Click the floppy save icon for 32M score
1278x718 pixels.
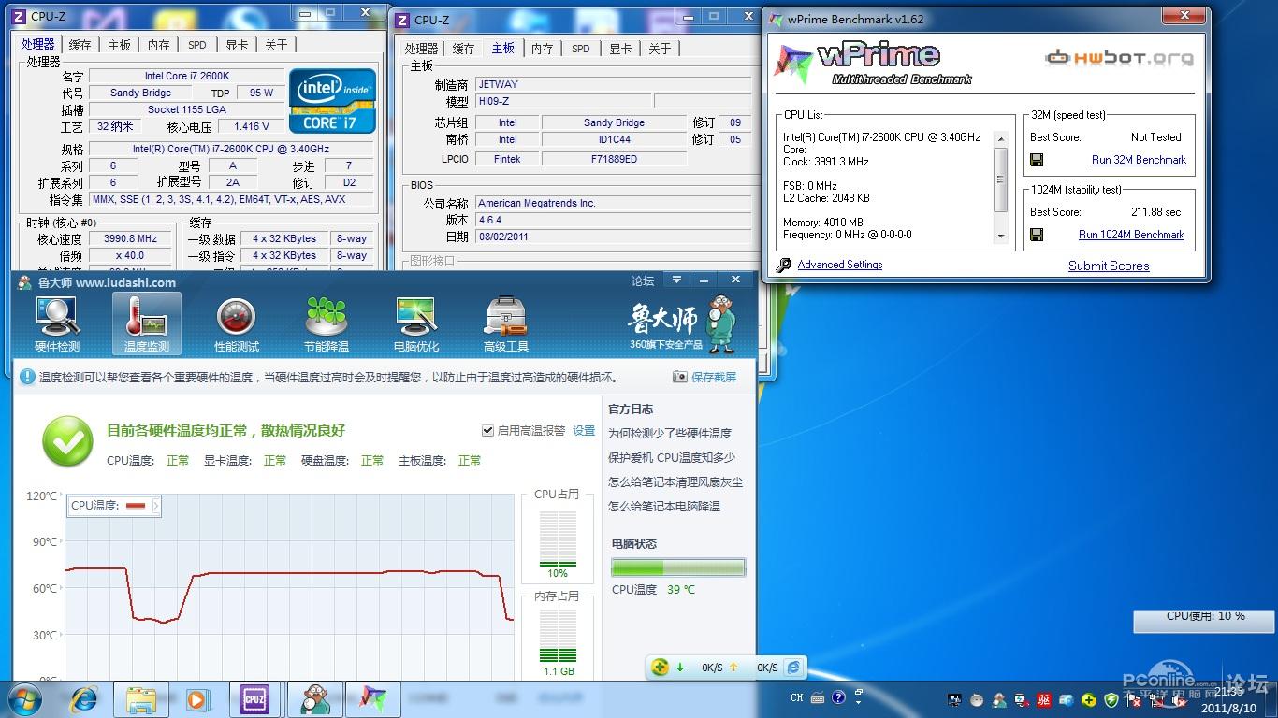tap(1037, 160)
